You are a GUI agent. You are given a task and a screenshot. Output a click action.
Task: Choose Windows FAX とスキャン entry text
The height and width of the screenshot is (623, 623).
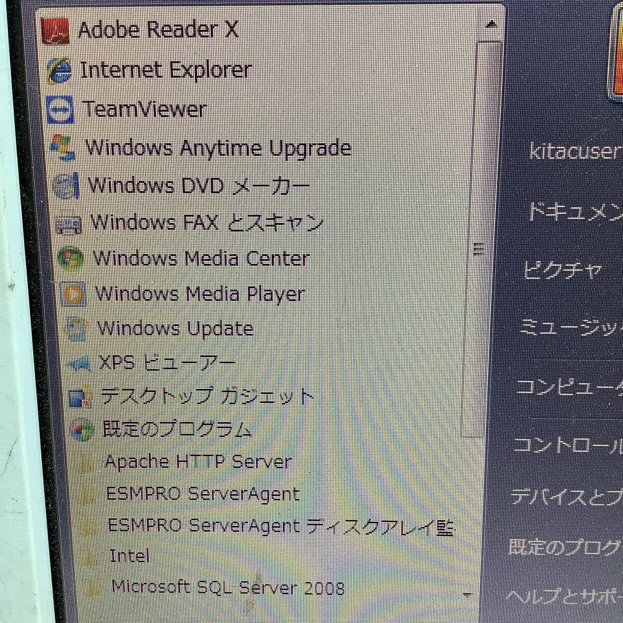coord(207,223)
